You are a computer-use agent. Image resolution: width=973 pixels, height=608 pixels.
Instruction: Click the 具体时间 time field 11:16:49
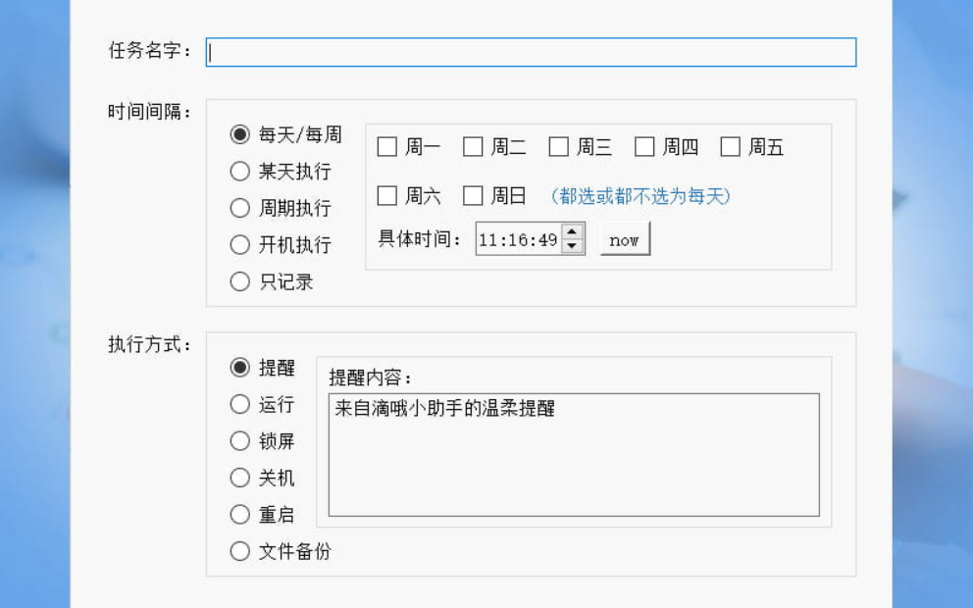coord(519,239)
